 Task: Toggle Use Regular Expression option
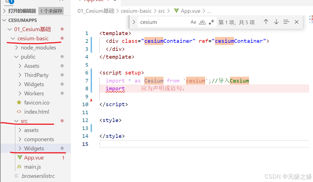coord(212,22)
